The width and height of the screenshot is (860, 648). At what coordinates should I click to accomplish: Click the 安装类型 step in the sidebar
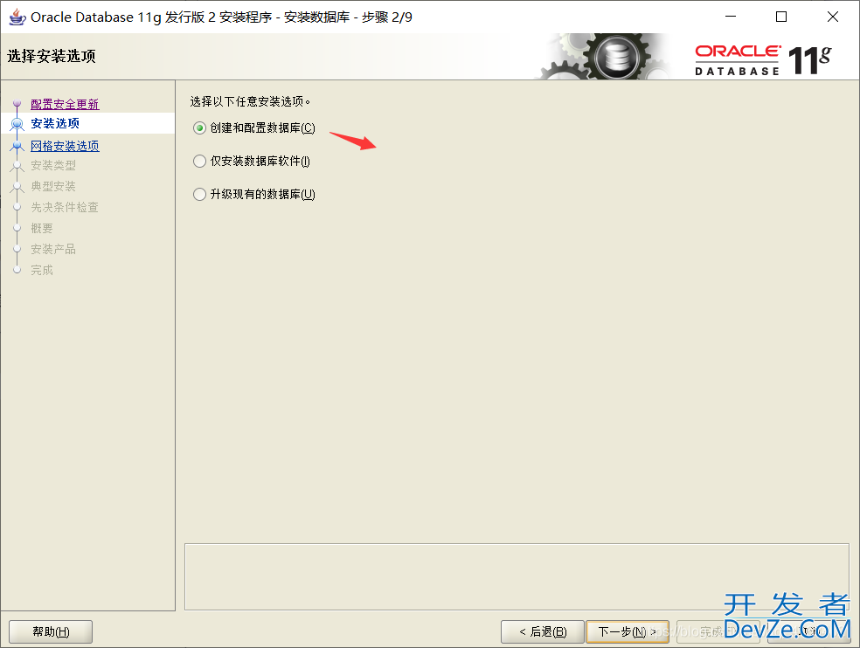(53, 166)
